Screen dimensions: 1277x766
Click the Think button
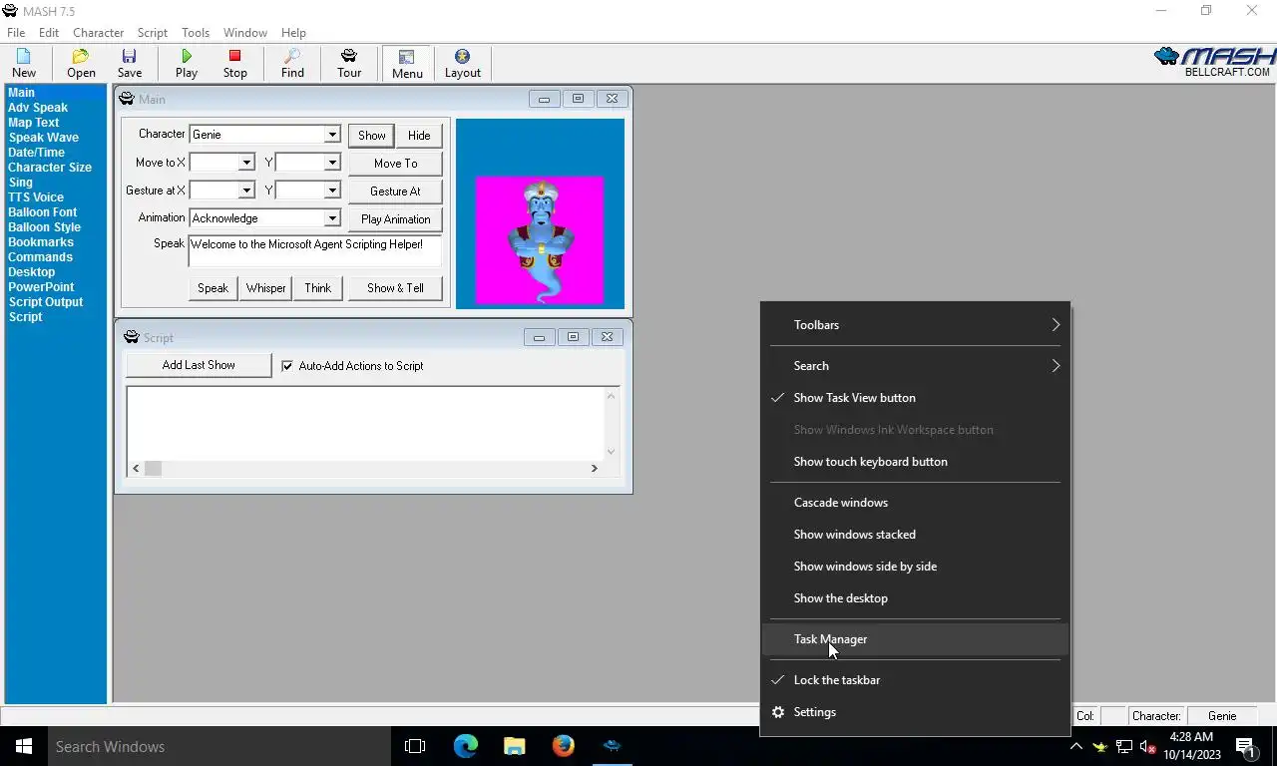point(318,288)
